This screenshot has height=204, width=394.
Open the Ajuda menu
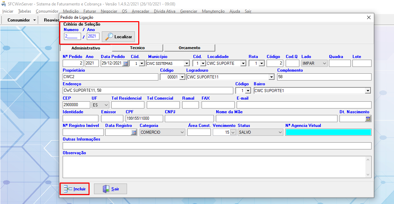coord(235,11)
